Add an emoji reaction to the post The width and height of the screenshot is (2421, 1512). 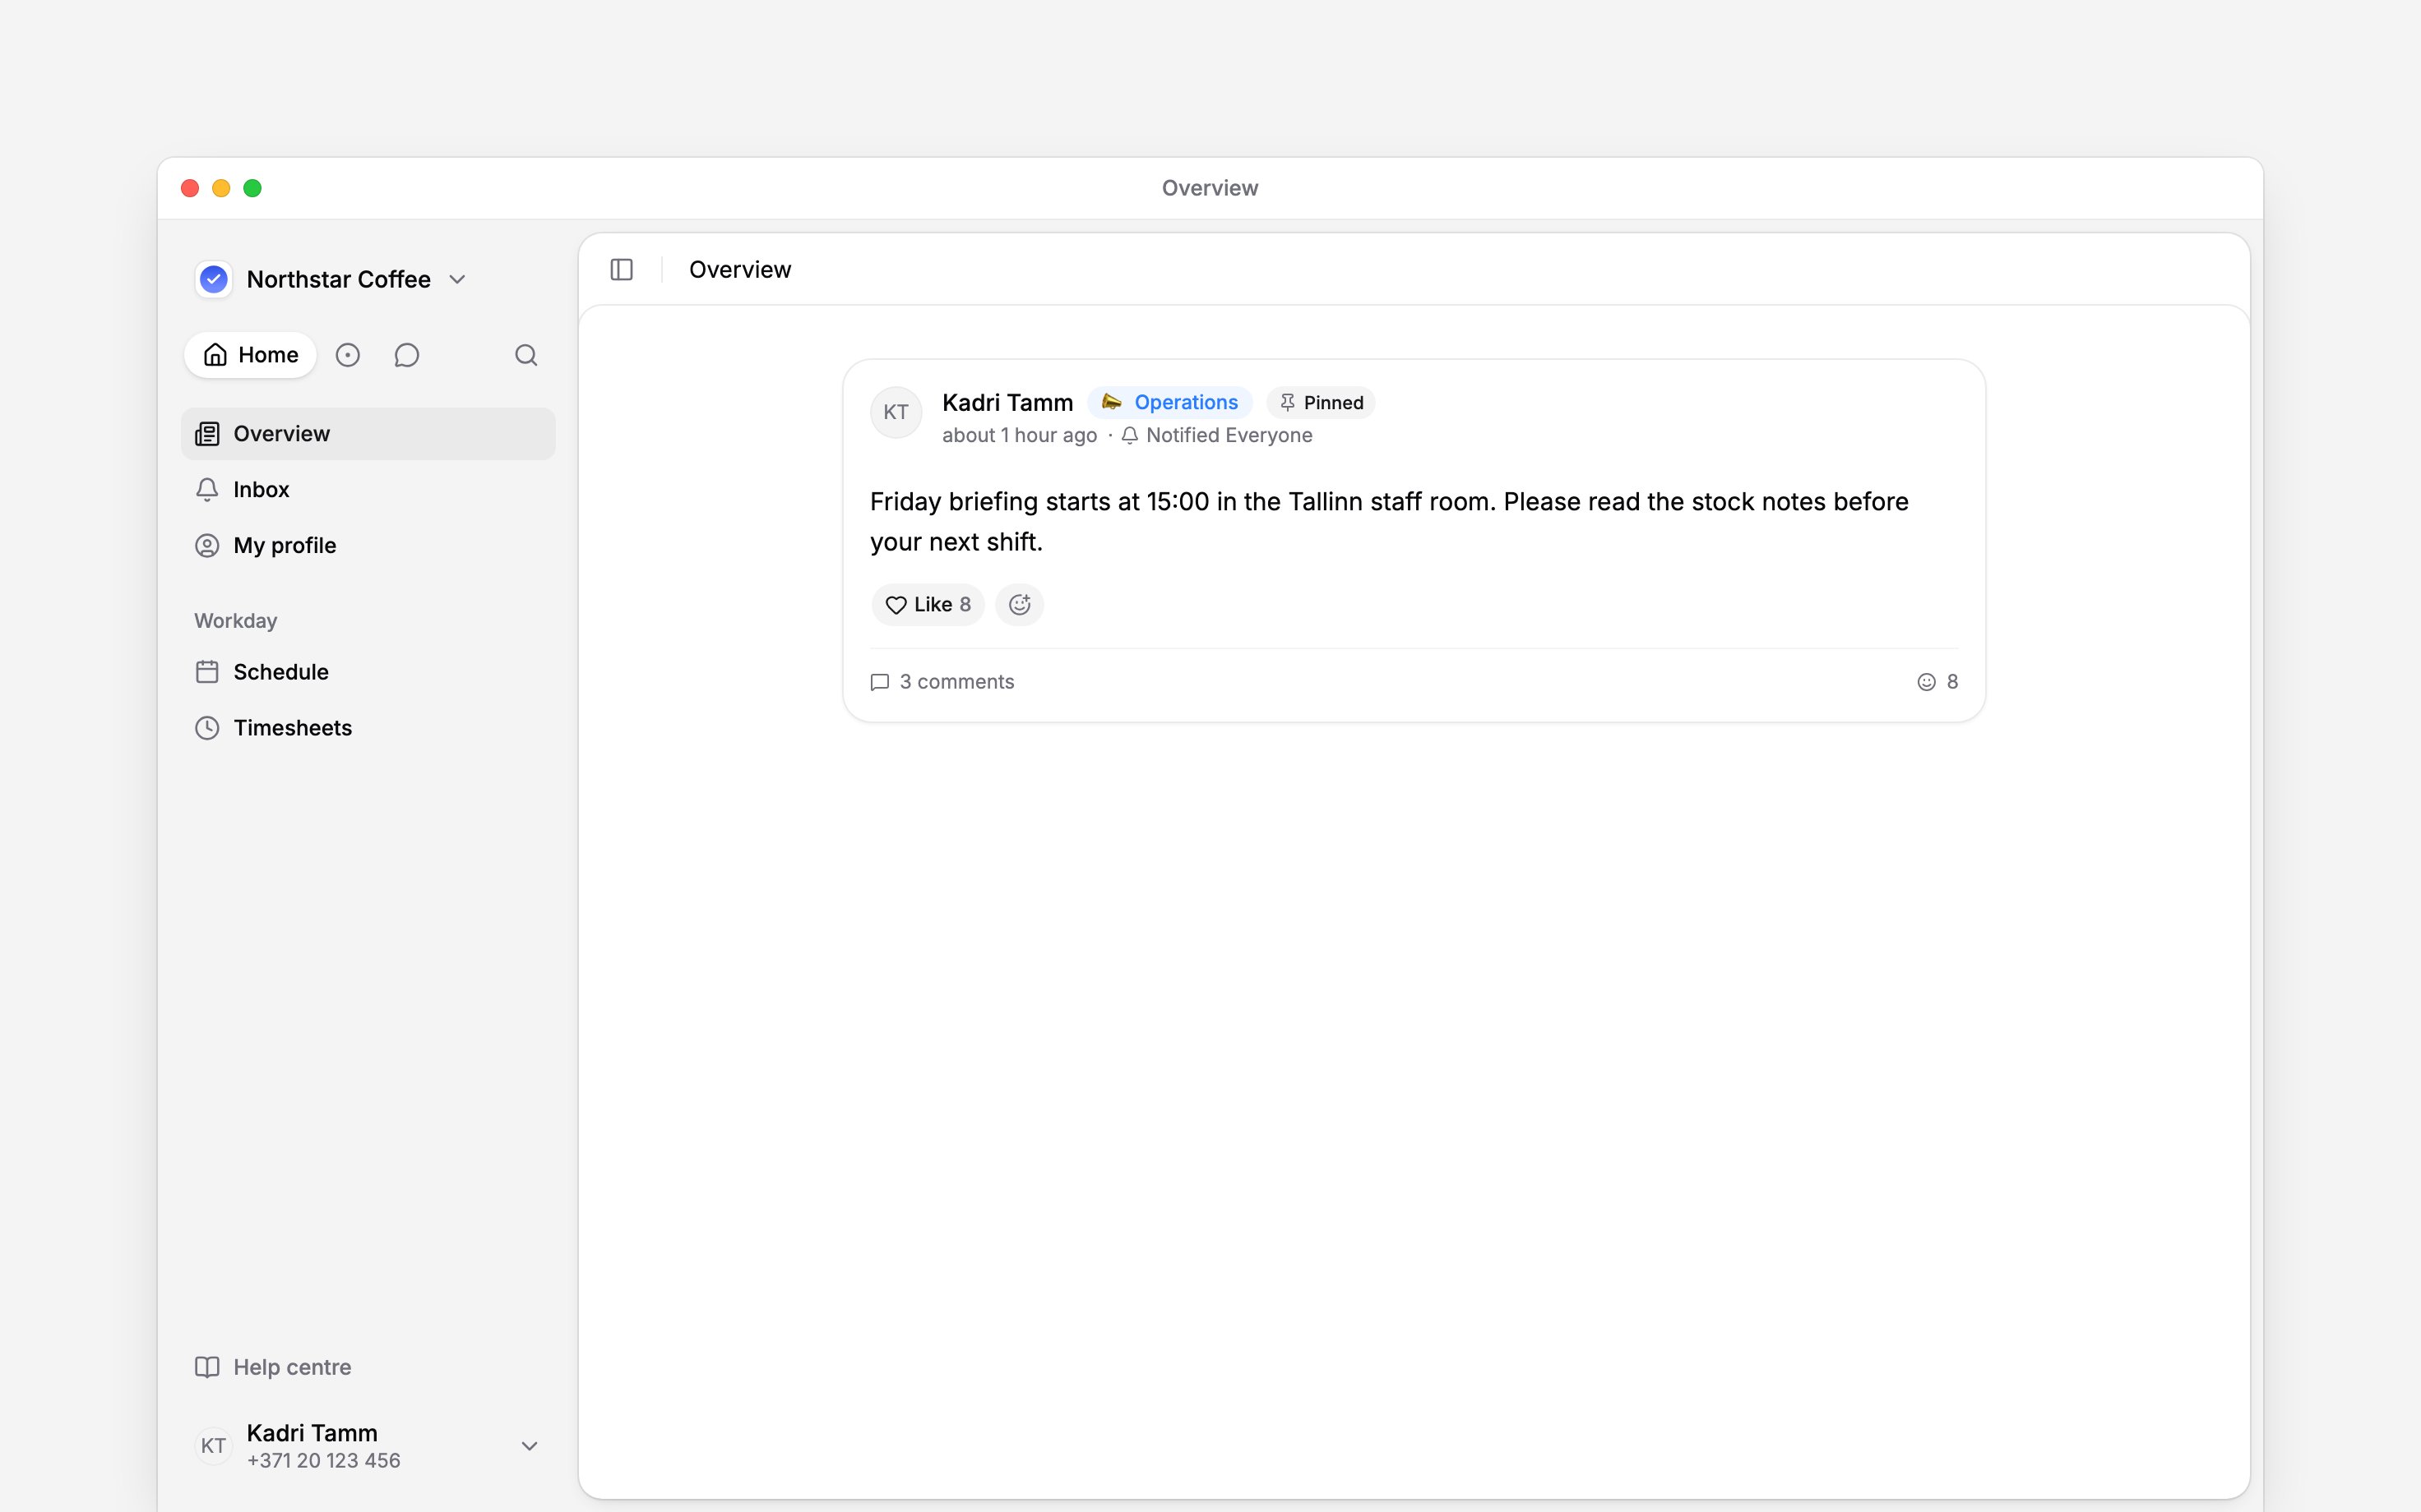click(1020, 604)
